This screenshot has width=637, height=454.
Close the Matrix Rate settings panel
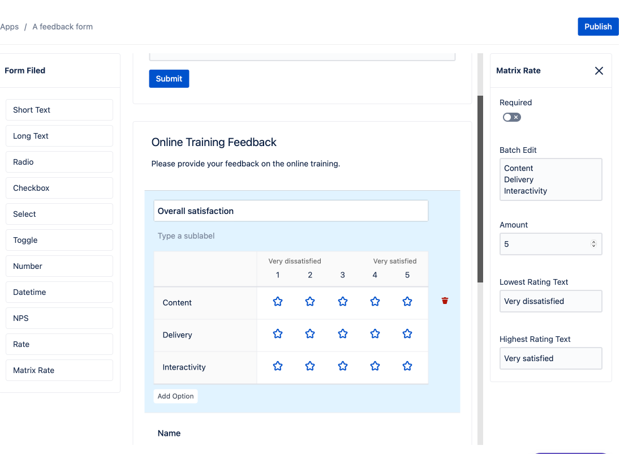[x=599, y=71]
